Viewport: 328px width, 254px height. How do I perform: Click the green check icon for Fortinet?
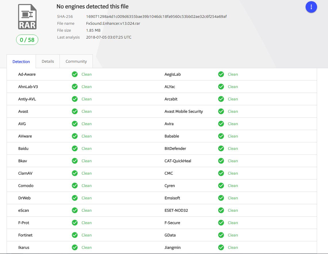pyautogui.click(x=75, y=235)
